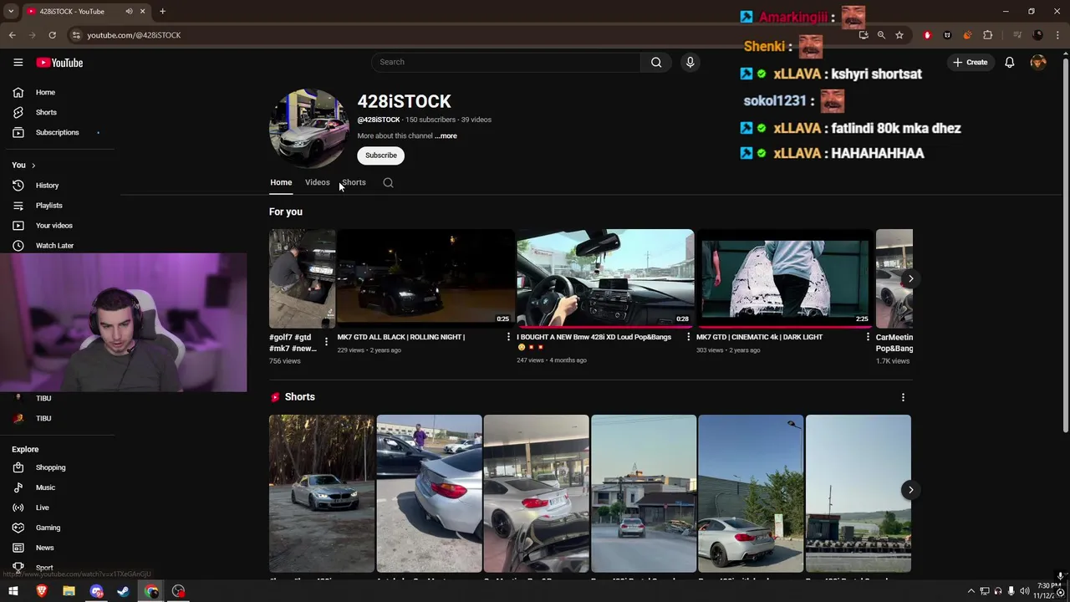Screen dimensions: 1070x602
Task: Click the site info icon in address bar
Action: pyautogui.click(x=75, y=35)
